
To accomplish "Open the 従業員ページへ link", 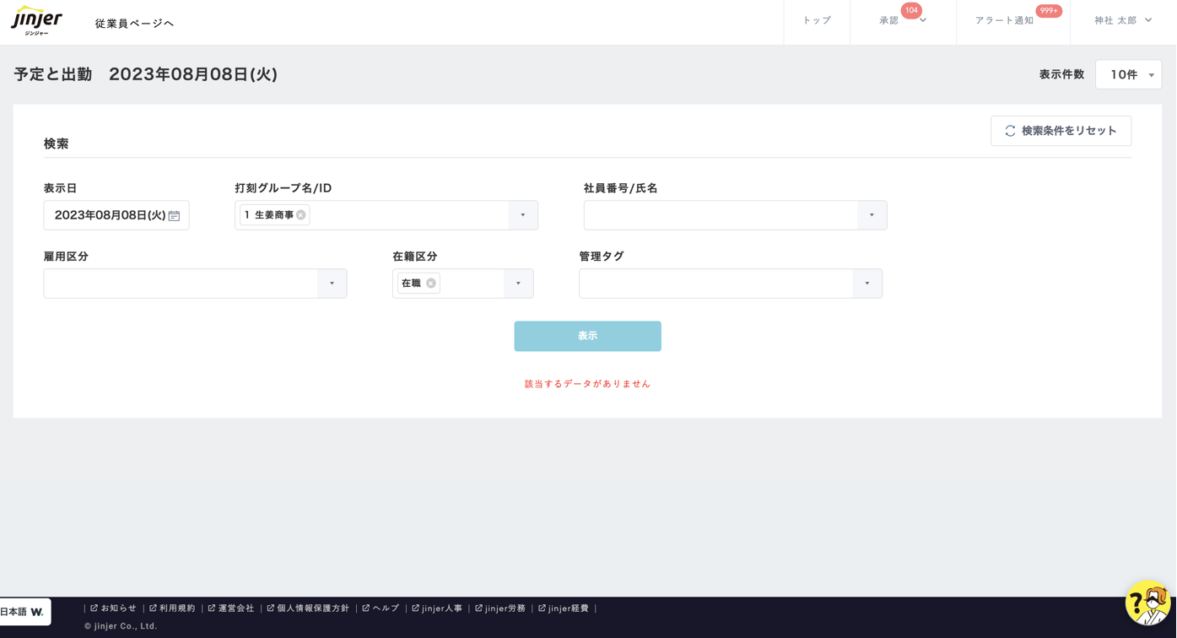I will pyautogui.click(x=135, y=24).
